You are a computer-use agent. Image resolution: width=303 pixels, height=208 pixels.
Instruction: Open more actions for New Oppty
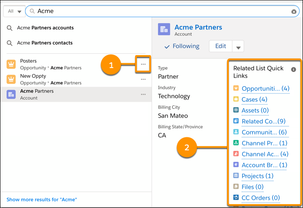point(143,79)
